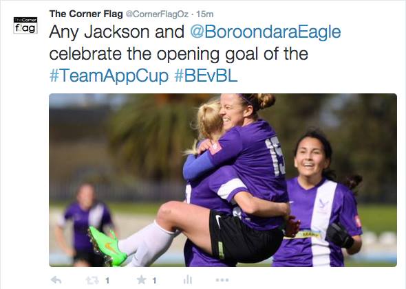The width and height of the screenshot is (406, 289).
Task: Open the 15m timestamp link
Action: click(x=205, y=14)
